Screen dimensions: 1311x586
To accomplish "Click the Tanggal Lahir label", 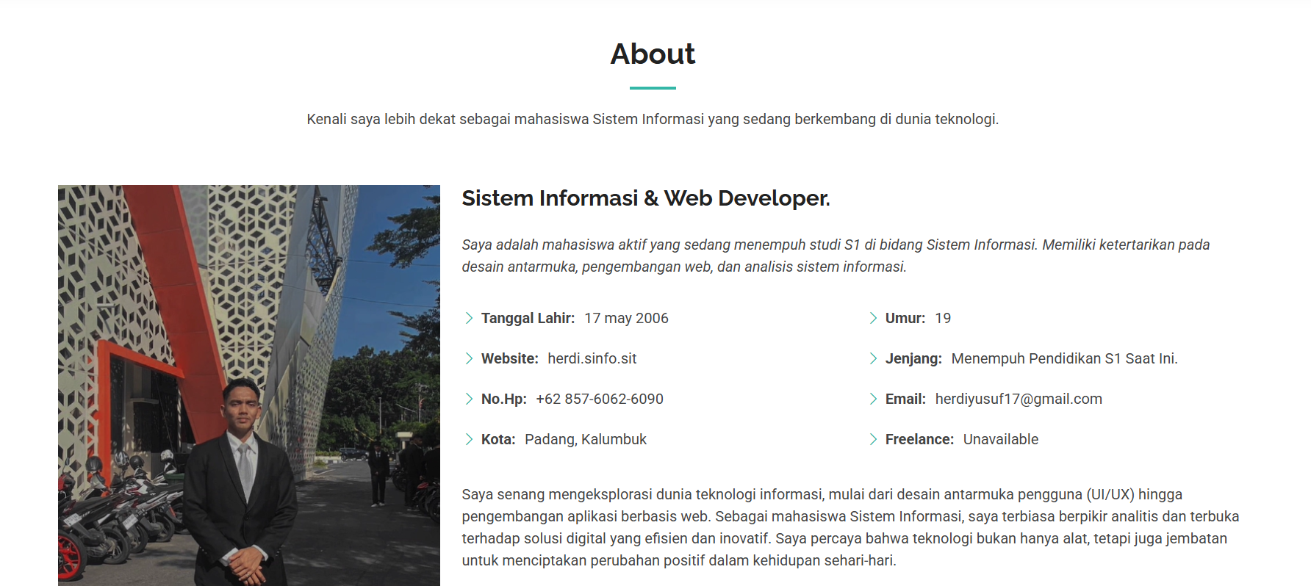I will point(528,318).
